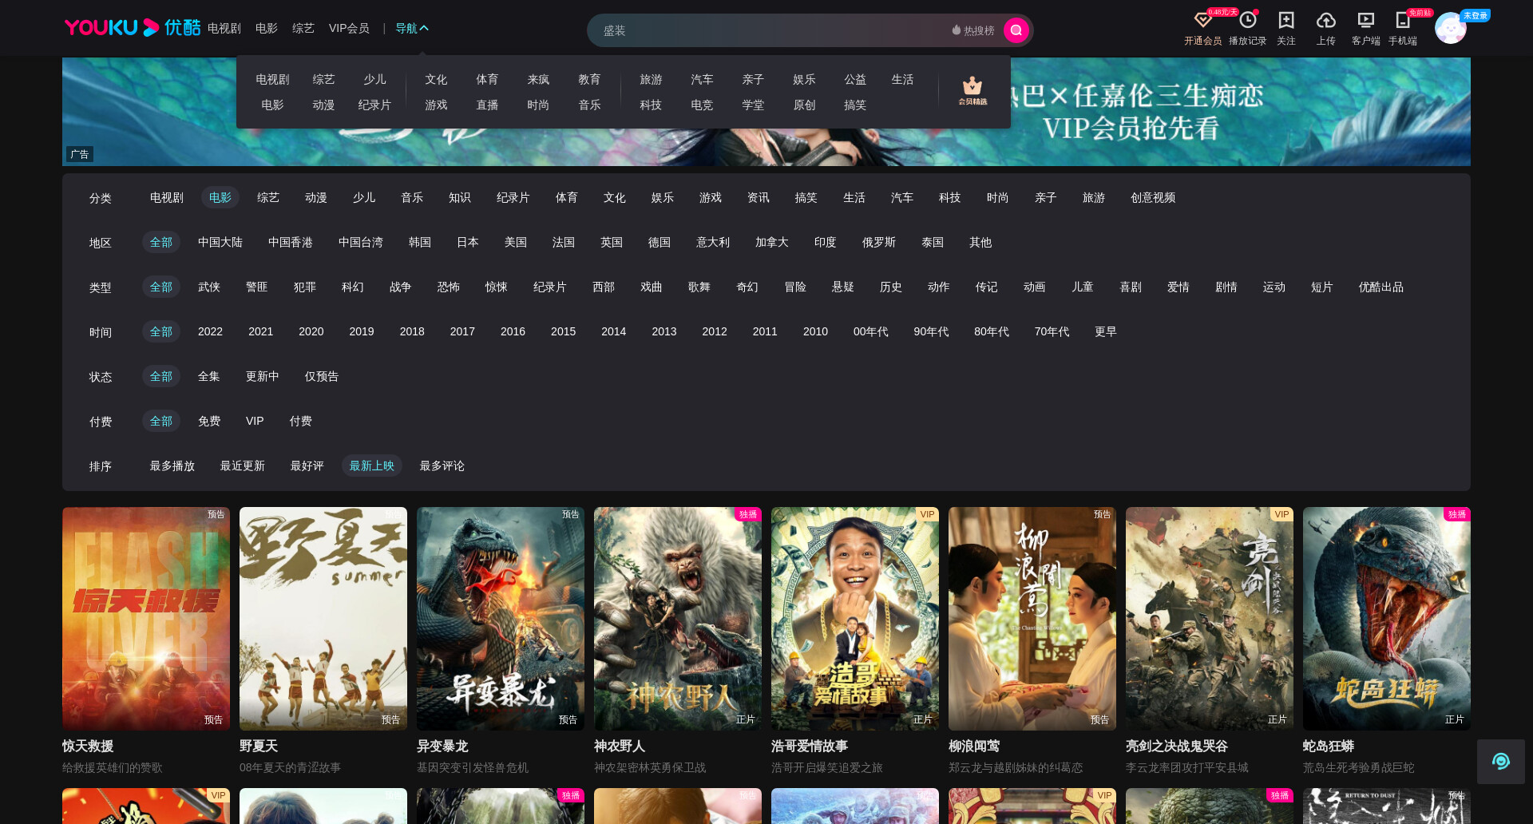
Task: Open 电视剧 in the top header
Action: point(224,28)
